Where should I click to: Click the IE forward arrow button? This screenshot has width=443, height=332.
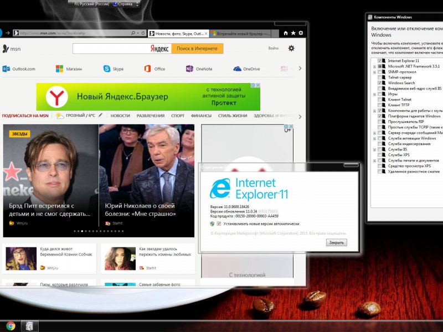[x=8, y=33]
